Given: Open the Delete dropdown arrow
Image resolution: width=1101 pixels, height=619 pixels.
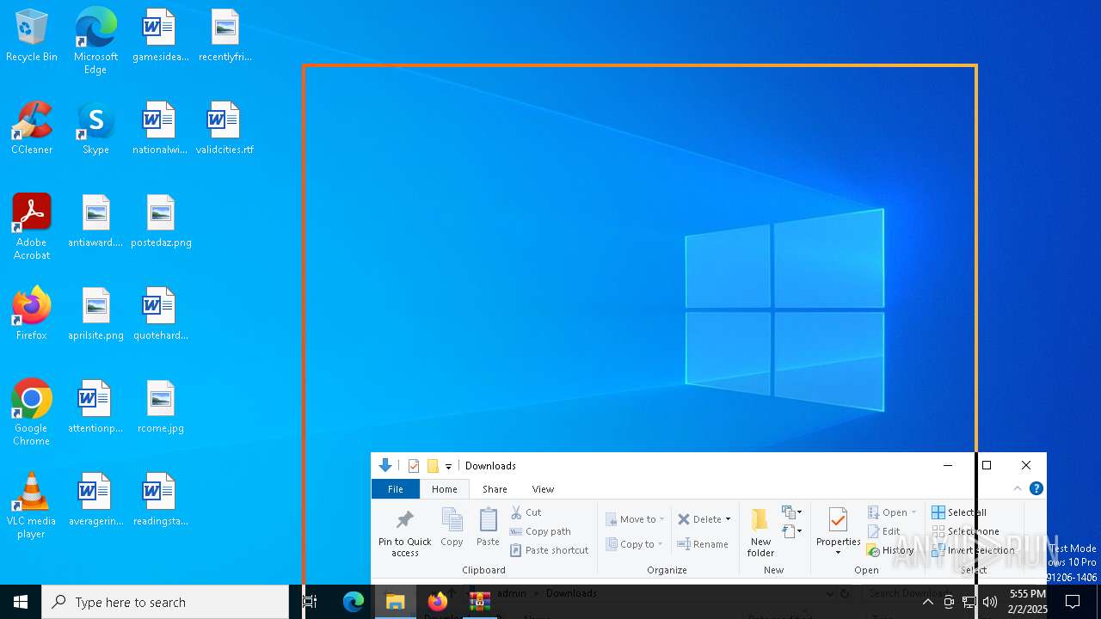Looking at the screenshot, I should point(728,519).
